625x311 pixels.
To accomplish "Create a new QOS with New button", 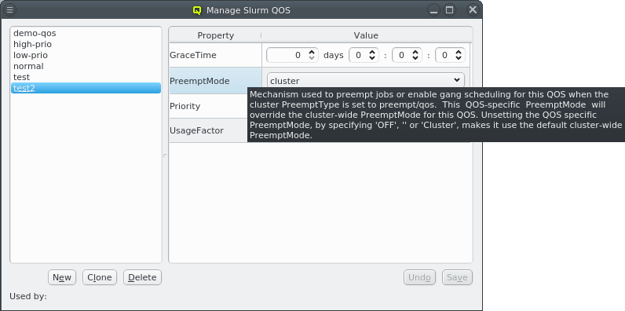I will (62, 277).
